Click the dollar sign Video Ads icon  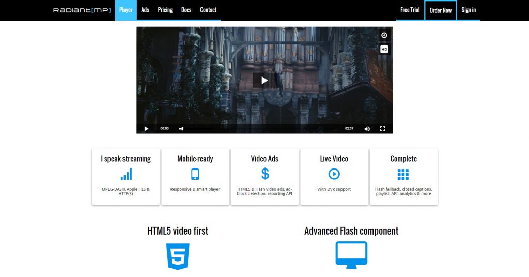pos(265,174)
